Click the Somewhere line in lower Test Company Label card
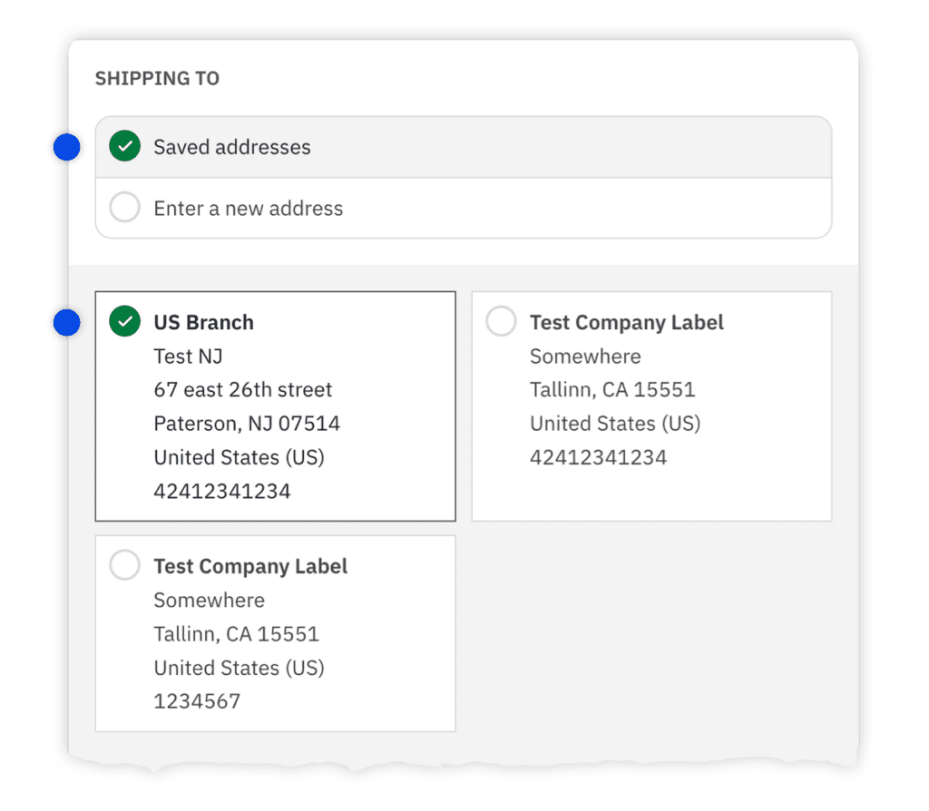 (209, 600)
